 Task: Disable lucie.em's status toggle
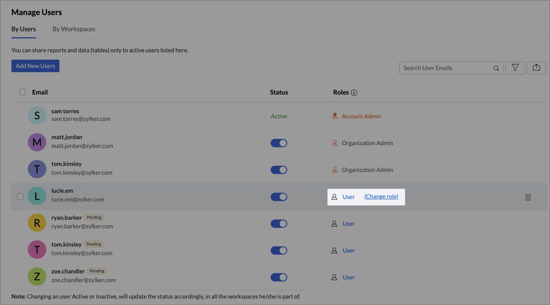pyautogui.click(x=279, y=197)
